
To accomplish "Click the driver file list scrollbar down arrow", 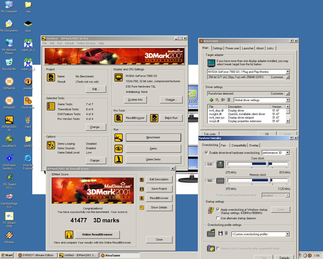I will tap(288, 121).
